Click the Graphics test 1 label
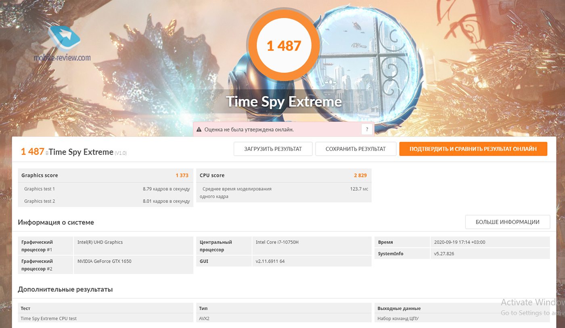565x328 pixels. coord(40,189)
